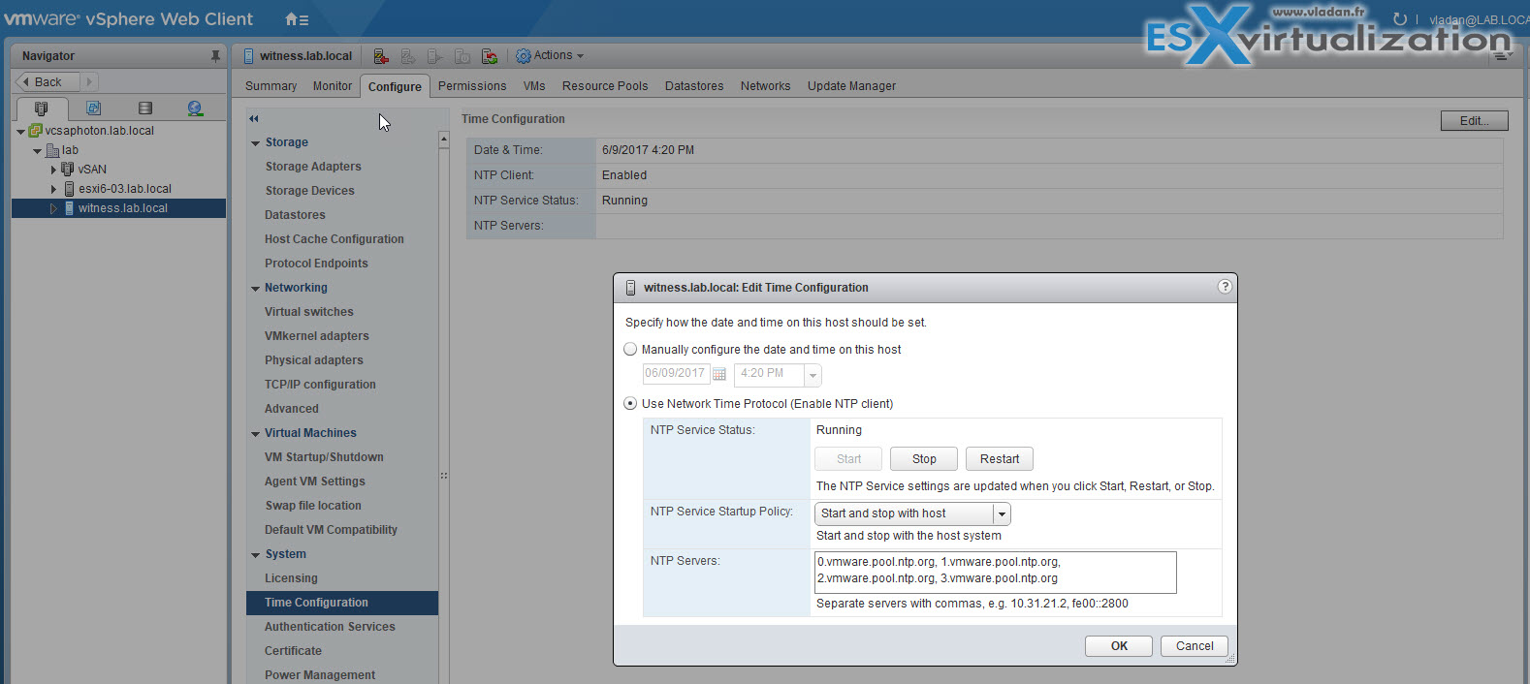Image resolution: width=1530 pixels, height=684 pixels.
Task: Open TCP/IP configuration settings
Action: [321, 385]
